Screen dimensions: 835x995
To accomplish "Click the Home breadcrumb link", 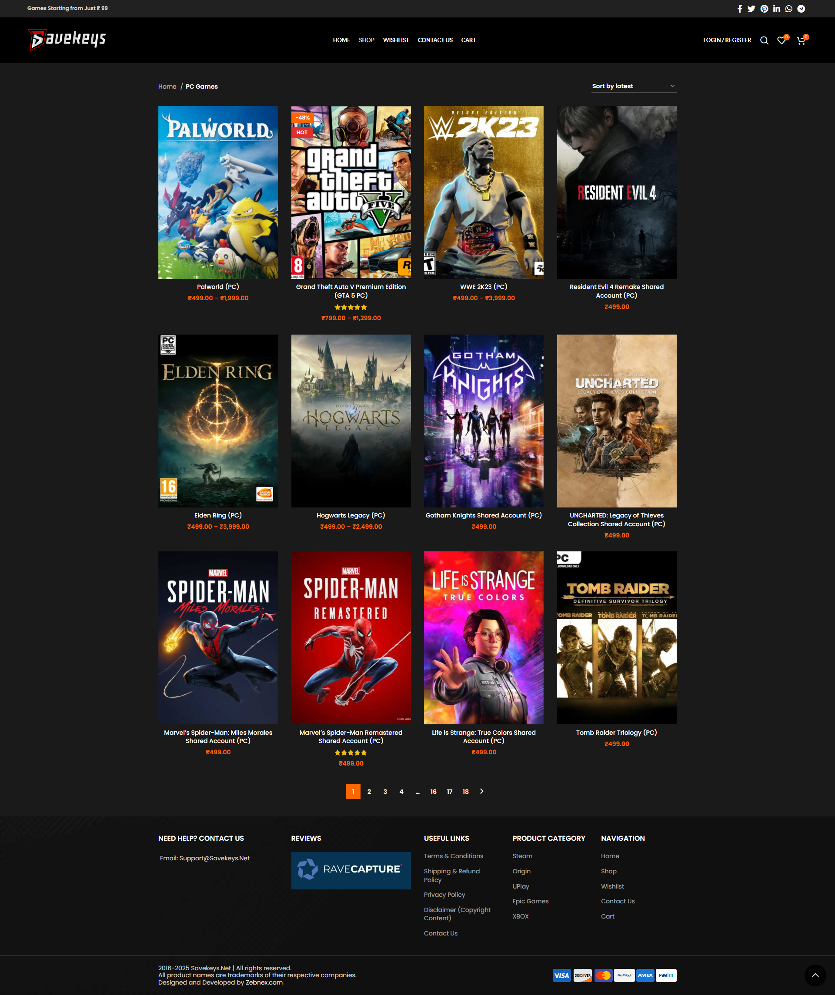I will [x=167, y=87].
